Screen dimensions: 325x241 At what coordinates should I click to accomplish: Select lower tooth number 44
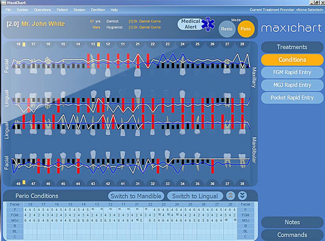(x=78, y=184)
